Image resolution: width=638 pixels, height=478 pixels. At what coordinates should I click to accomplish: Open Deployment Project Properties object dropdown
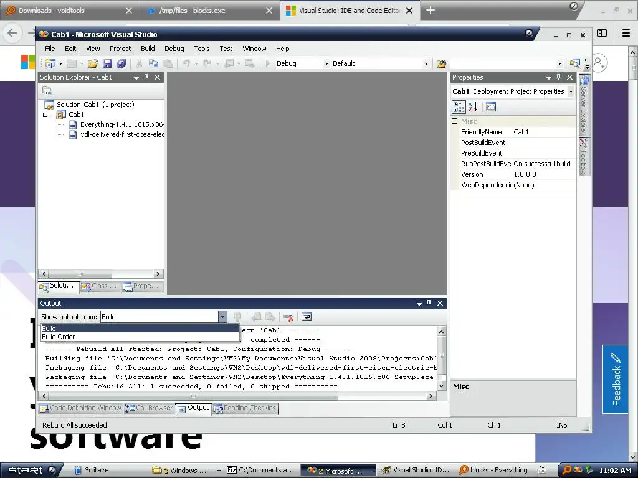[x=571, y=91]
